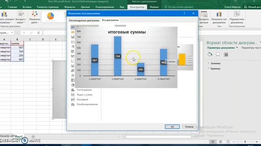Image resolution: width=261 pixels, height=146 pixels.
Task: Open Recent charts icon in dialog list
Action: tap(73, 27)
